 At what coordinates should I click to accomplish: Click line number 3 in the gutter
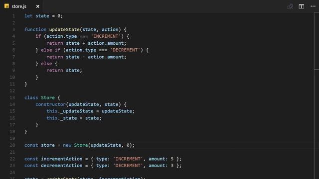[13, 29]
